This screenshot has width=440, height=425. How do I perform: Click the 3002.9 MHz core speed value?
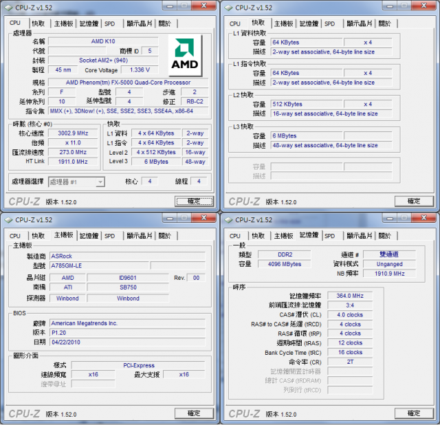73,133
